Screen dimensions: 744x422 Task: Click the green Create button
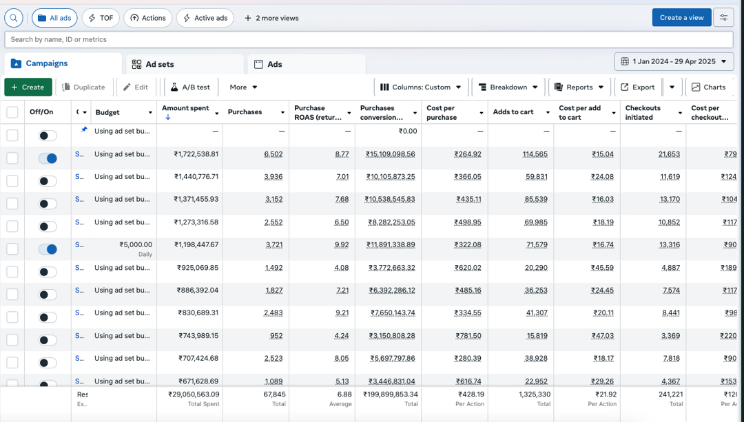(x=28, y=87)
